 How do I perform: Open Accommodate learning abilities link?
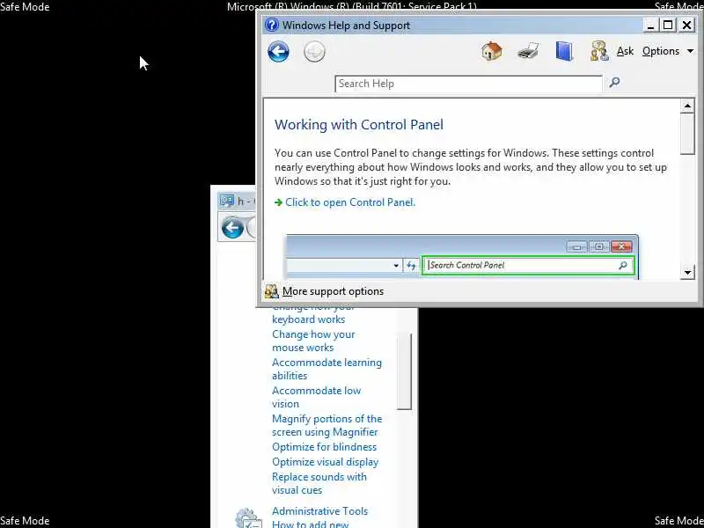pyautogui.click(x=326, y=369)
